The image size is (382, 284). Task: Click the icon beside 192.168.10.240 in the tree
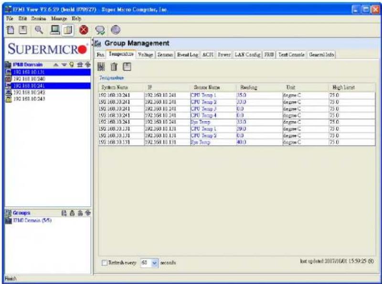[8, 79]
